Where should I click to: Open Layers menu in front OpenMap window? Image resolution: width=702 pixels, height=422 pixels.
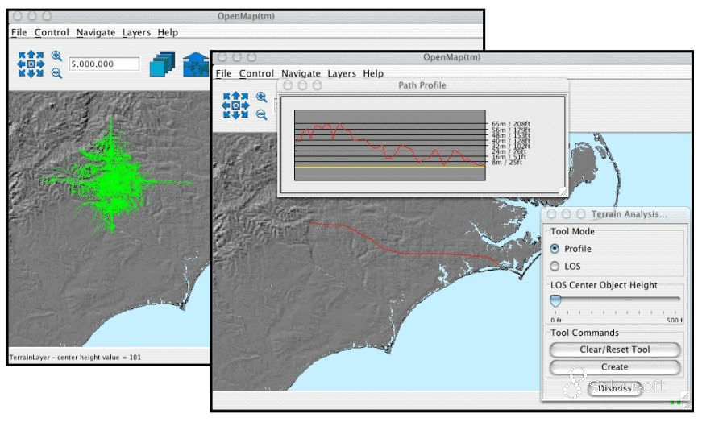point(341,73)
